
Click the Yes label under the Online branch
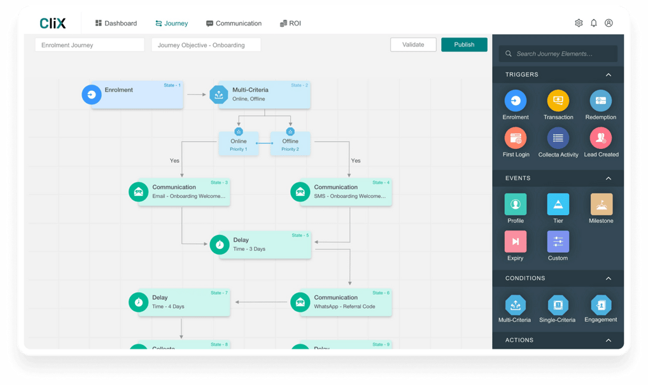(x=174, y=161)
